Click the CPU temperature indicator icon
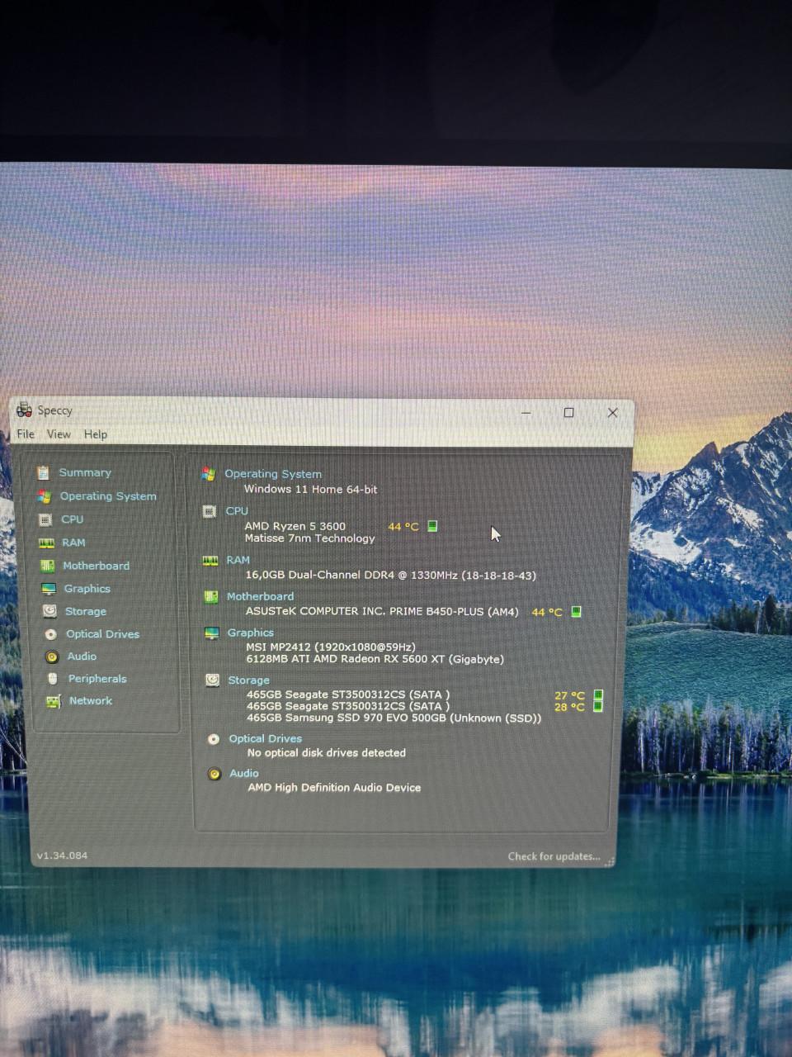 [432, 526]
